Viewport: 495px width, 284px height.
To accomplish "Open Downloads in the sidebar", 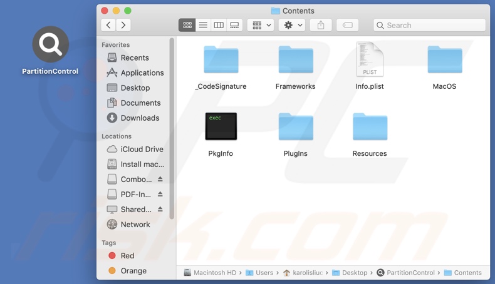I will [140, 118].
